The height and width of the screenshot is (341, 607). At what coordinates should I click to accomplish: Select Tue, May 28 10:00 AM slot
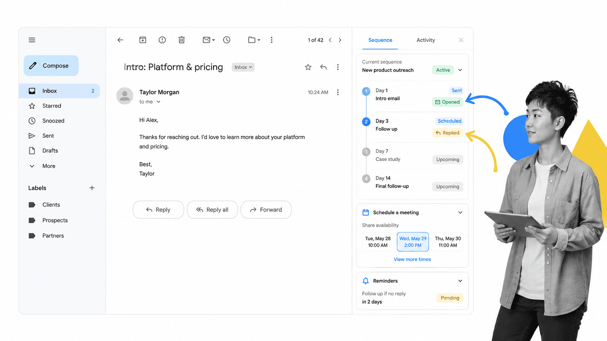coord(378,242)
